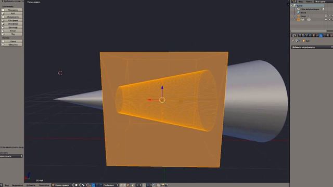Click the World globe icon in outliner
Image resolution: width=333 pixels, height=187 pixels.
299,12
